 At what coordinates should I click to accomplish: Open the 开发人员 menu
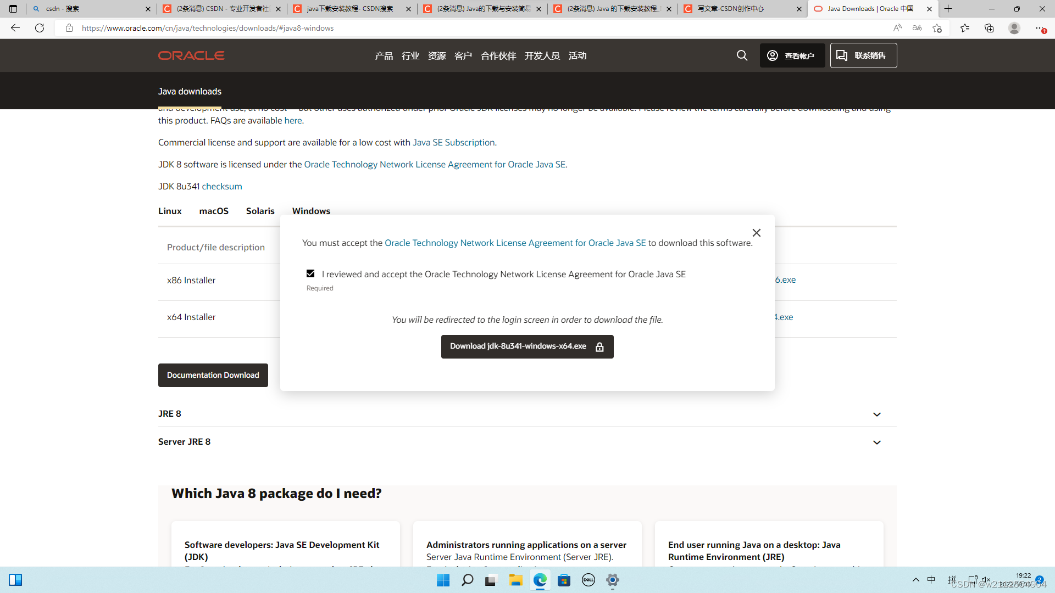[x=542, y=55]
